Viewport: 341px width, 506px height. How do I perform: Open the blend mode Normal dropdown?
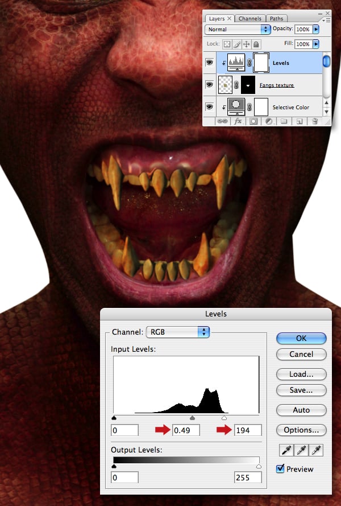(x=238, y=30)
